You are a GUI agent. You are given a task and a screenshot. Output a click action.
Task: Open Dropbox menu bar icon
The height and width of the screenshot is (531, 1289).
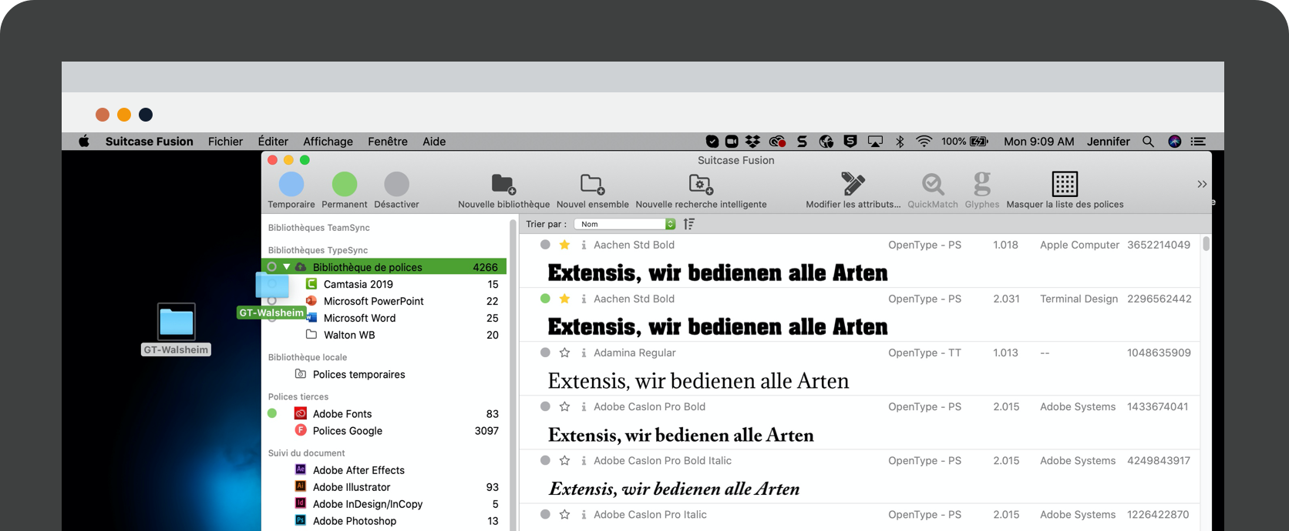point(752,142)
